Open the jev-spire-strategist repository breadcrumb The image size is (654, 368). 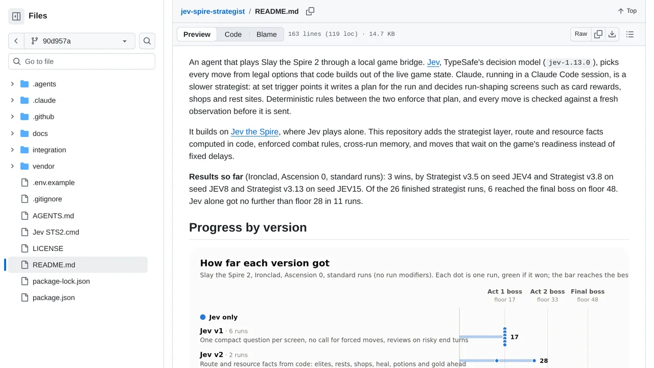pos(213,11)
